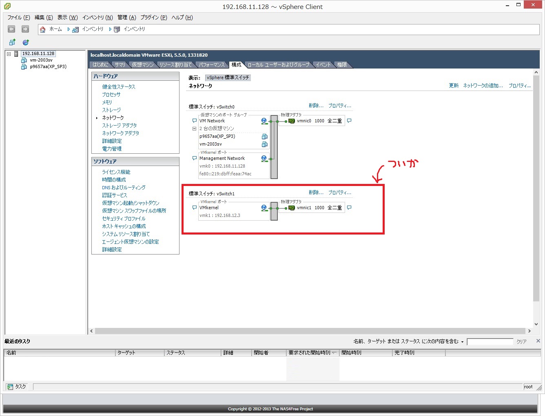Click the first breadcrumb arrow after ホーム
The height and width of the screenshot is (416, 545).
(x=69, y=29)
